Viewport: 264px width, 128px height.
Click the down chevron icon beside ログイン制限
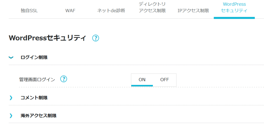pos(11,57)
